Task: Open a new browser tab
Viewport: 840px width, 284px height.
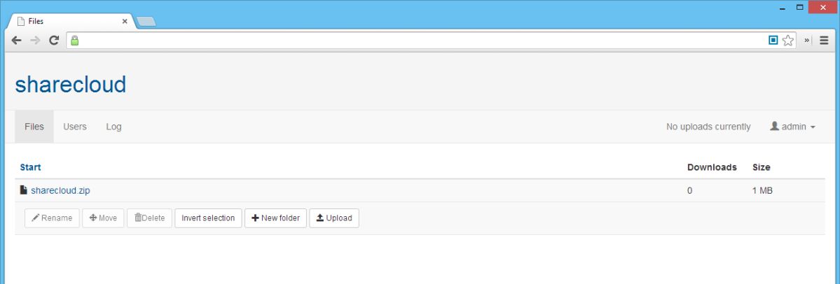Action: click(146, 22)
